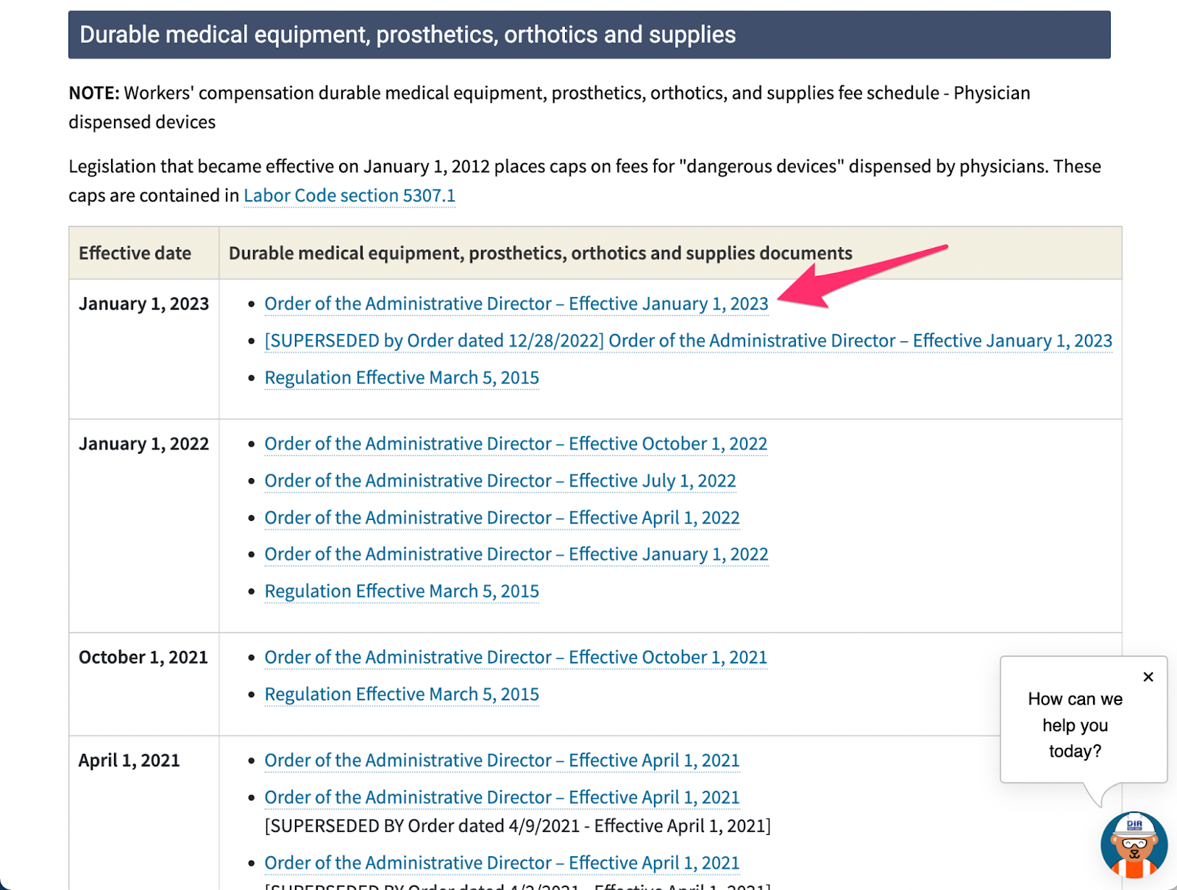This screenshot has height=890, width=1177.
Task: Open Order of Administrative Director Effective January 1, 2023
Action: [x=516, y=304]
